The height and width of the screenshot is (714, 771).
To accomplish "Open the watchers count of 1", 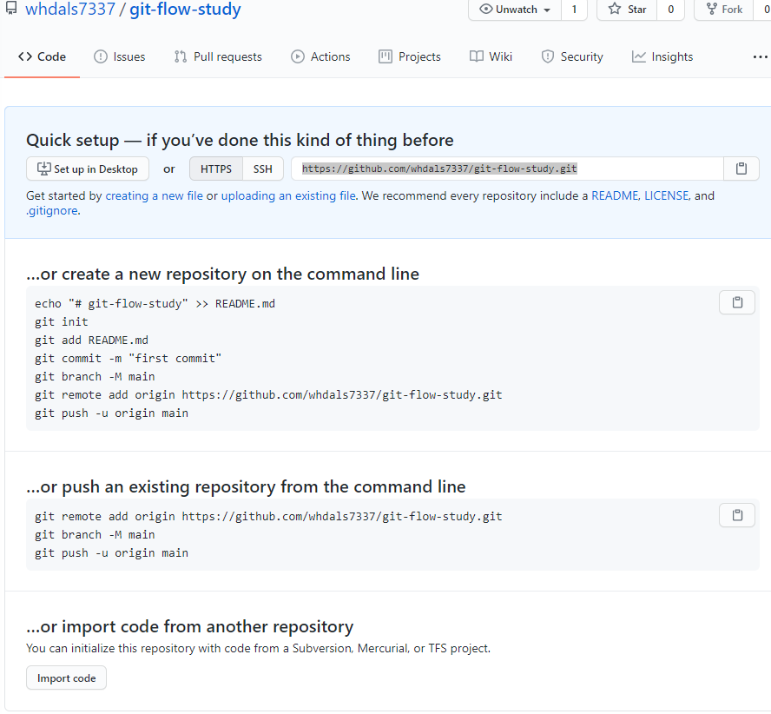I will 574,10.
